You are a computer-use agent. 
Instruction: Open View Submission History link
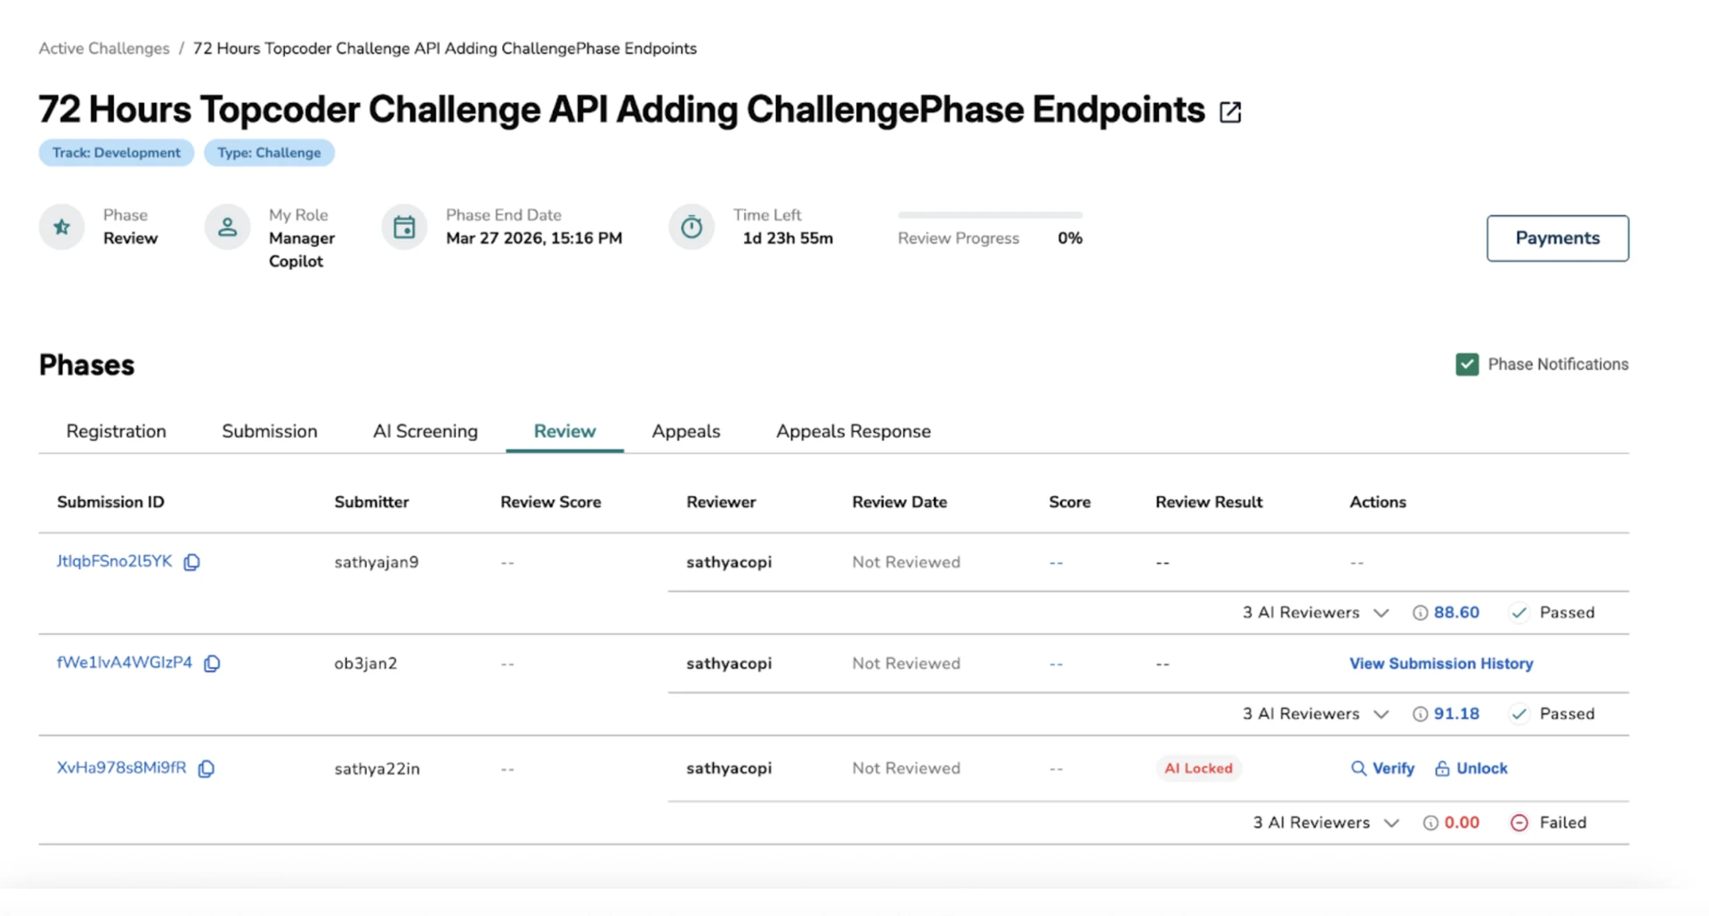(x=1440, y=663)
